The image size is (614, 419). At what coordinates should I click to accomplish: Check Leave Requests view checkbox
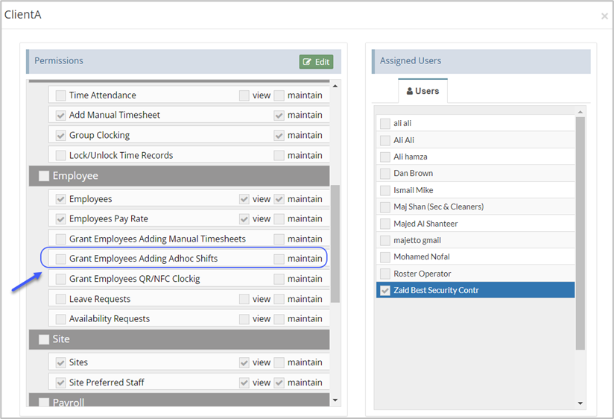244,299
